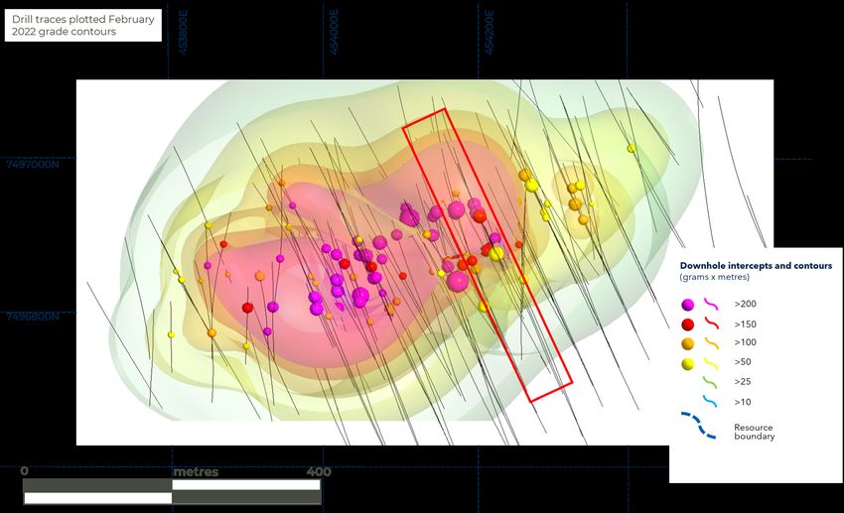Click the '>100' legend label
844x513 pixels.
tap(746, 342)
